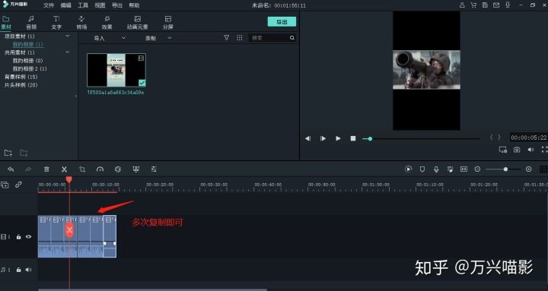Open the user account icon
This screenshot has height=291, width=548.
pyautogui.click(x=462, y=5)
